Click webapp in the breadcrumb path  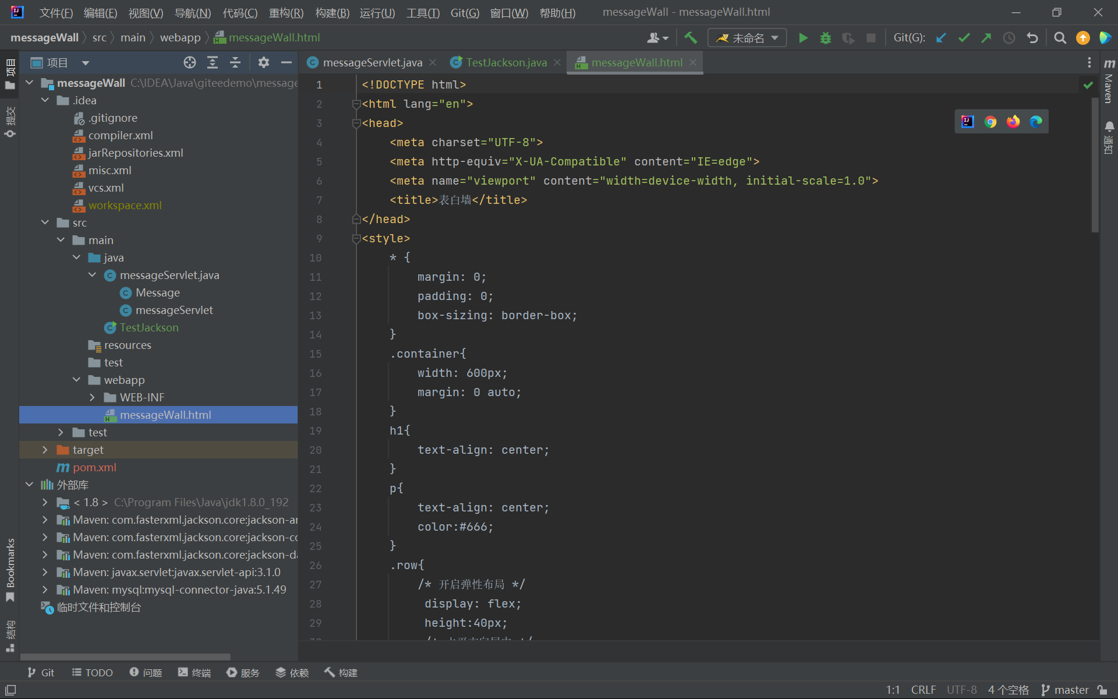180,38
